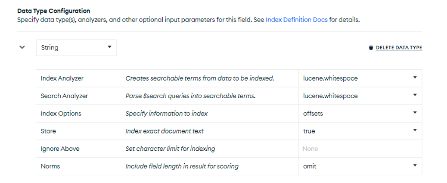Viewport: 447px width, 183px height.
Task: Open the Norms omit dropdown
Action: tap(360, 166)
